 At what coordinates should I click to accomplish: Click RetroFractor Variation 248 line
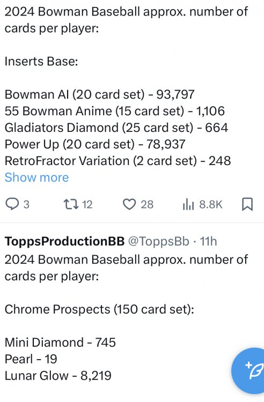click(x=118, y=161)
